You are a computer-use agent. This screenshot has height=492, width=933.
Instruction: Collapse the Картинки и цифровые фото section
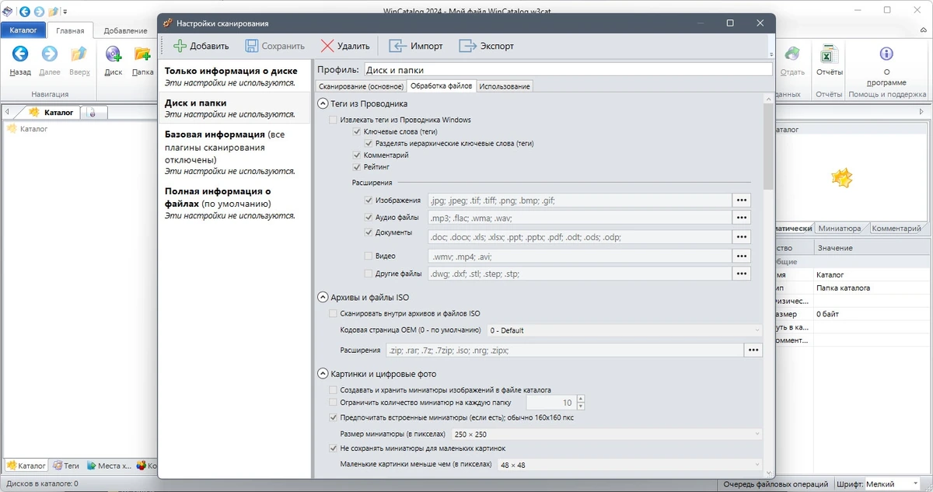pos(323,373)
